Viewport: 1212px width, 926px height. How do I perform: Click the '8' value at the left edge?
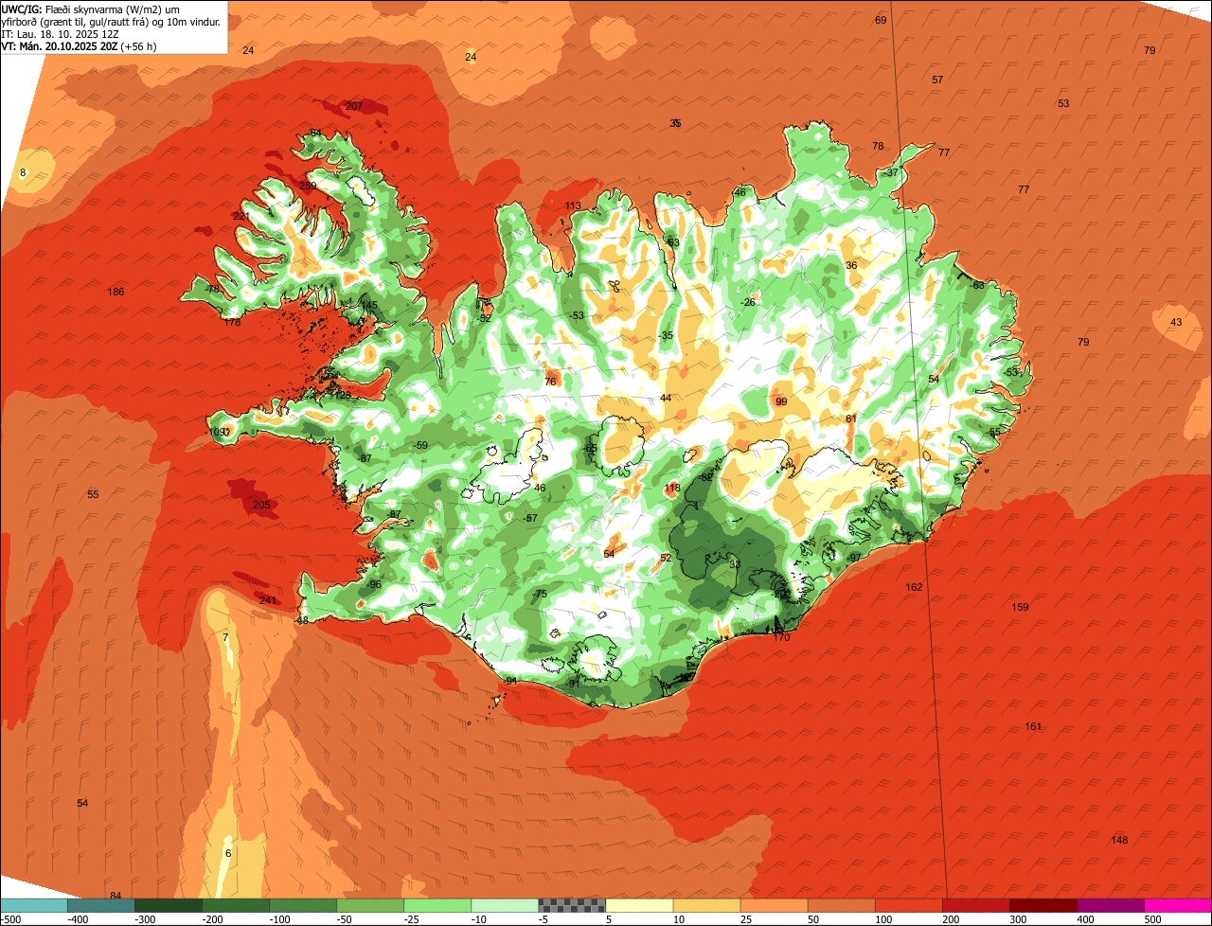[x=23, y=172]
